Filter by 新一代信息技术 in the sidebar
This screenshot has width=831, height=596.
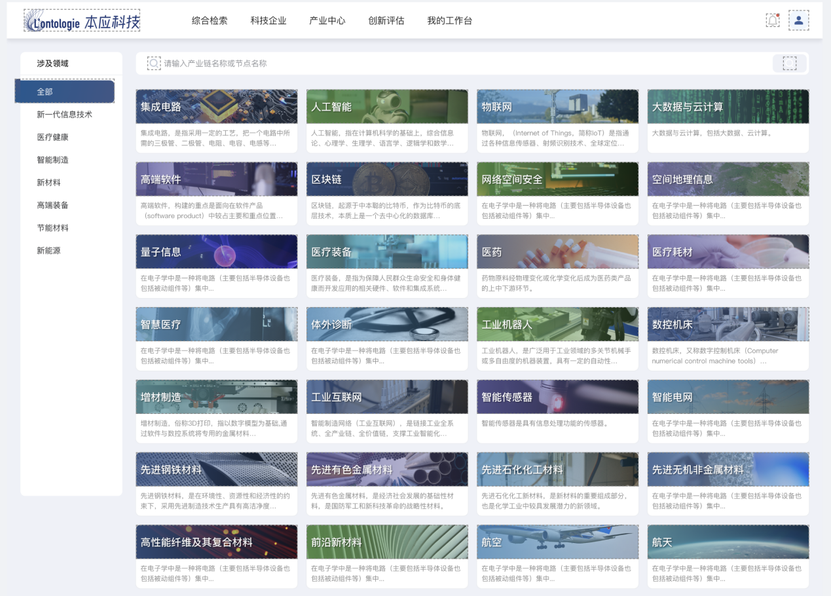(x=64, y=115)
